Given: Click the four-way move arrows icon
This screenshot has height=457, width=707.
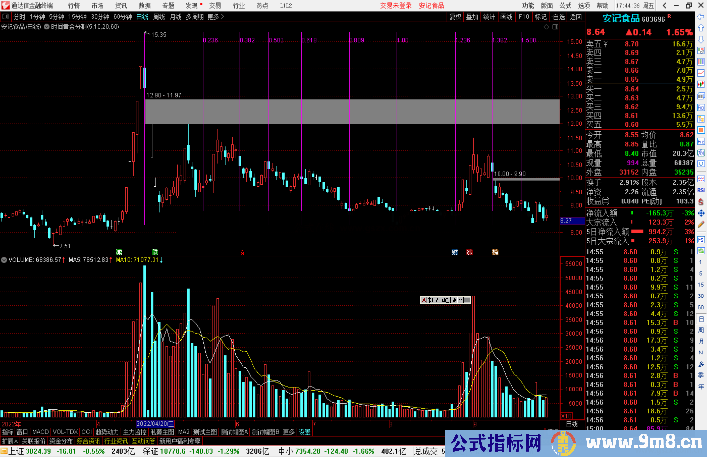Looking at the screenshot, I should click(701, 213).
